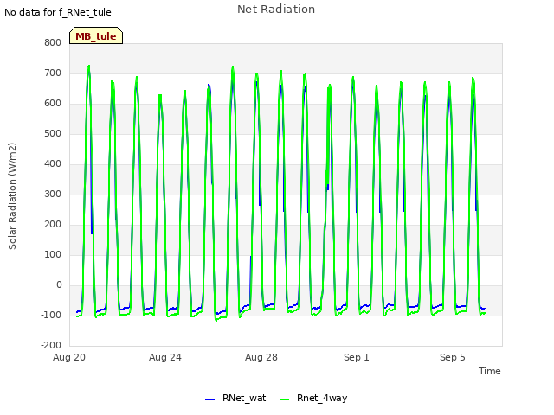Click the Aug 24 x-axis tick label
This screenshot has width=554, height=415.
coord(165,357)
